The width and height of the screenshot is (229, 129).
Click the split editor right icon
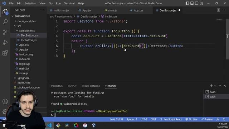pos(218,10)
